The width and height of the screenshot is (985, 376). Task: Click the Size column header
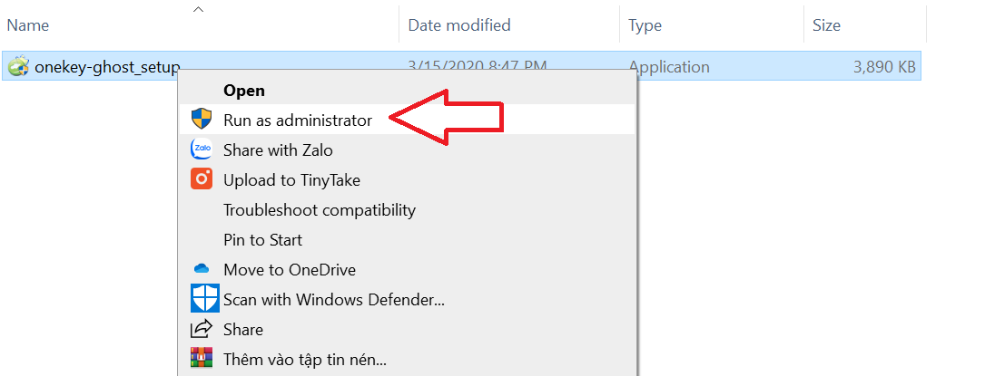click(826, 25)
